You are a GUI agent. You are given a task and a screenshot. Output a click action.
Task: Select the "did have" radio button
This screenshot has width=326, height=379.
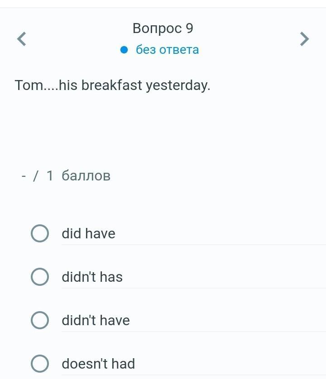coord(40,233)
